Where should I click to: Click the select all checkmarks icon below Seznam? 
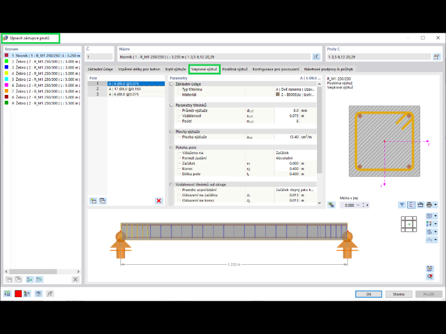[x=29, y=280]
